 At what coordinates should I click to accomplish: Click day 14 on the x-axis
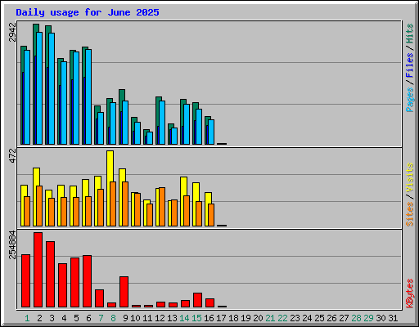[184, 318]
